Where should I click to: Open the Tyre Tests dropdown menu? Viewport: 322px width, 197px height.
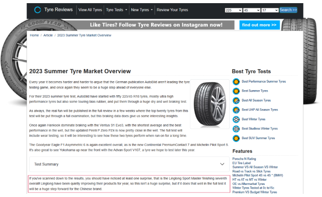pos(116,10)
